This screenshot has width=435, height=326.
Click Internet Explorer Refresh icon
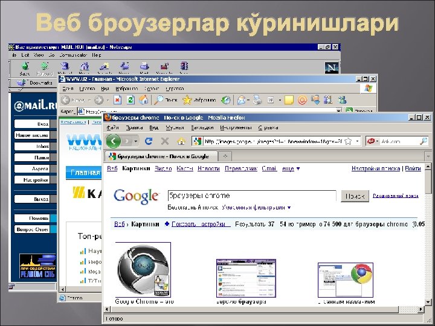pos(130,100)
